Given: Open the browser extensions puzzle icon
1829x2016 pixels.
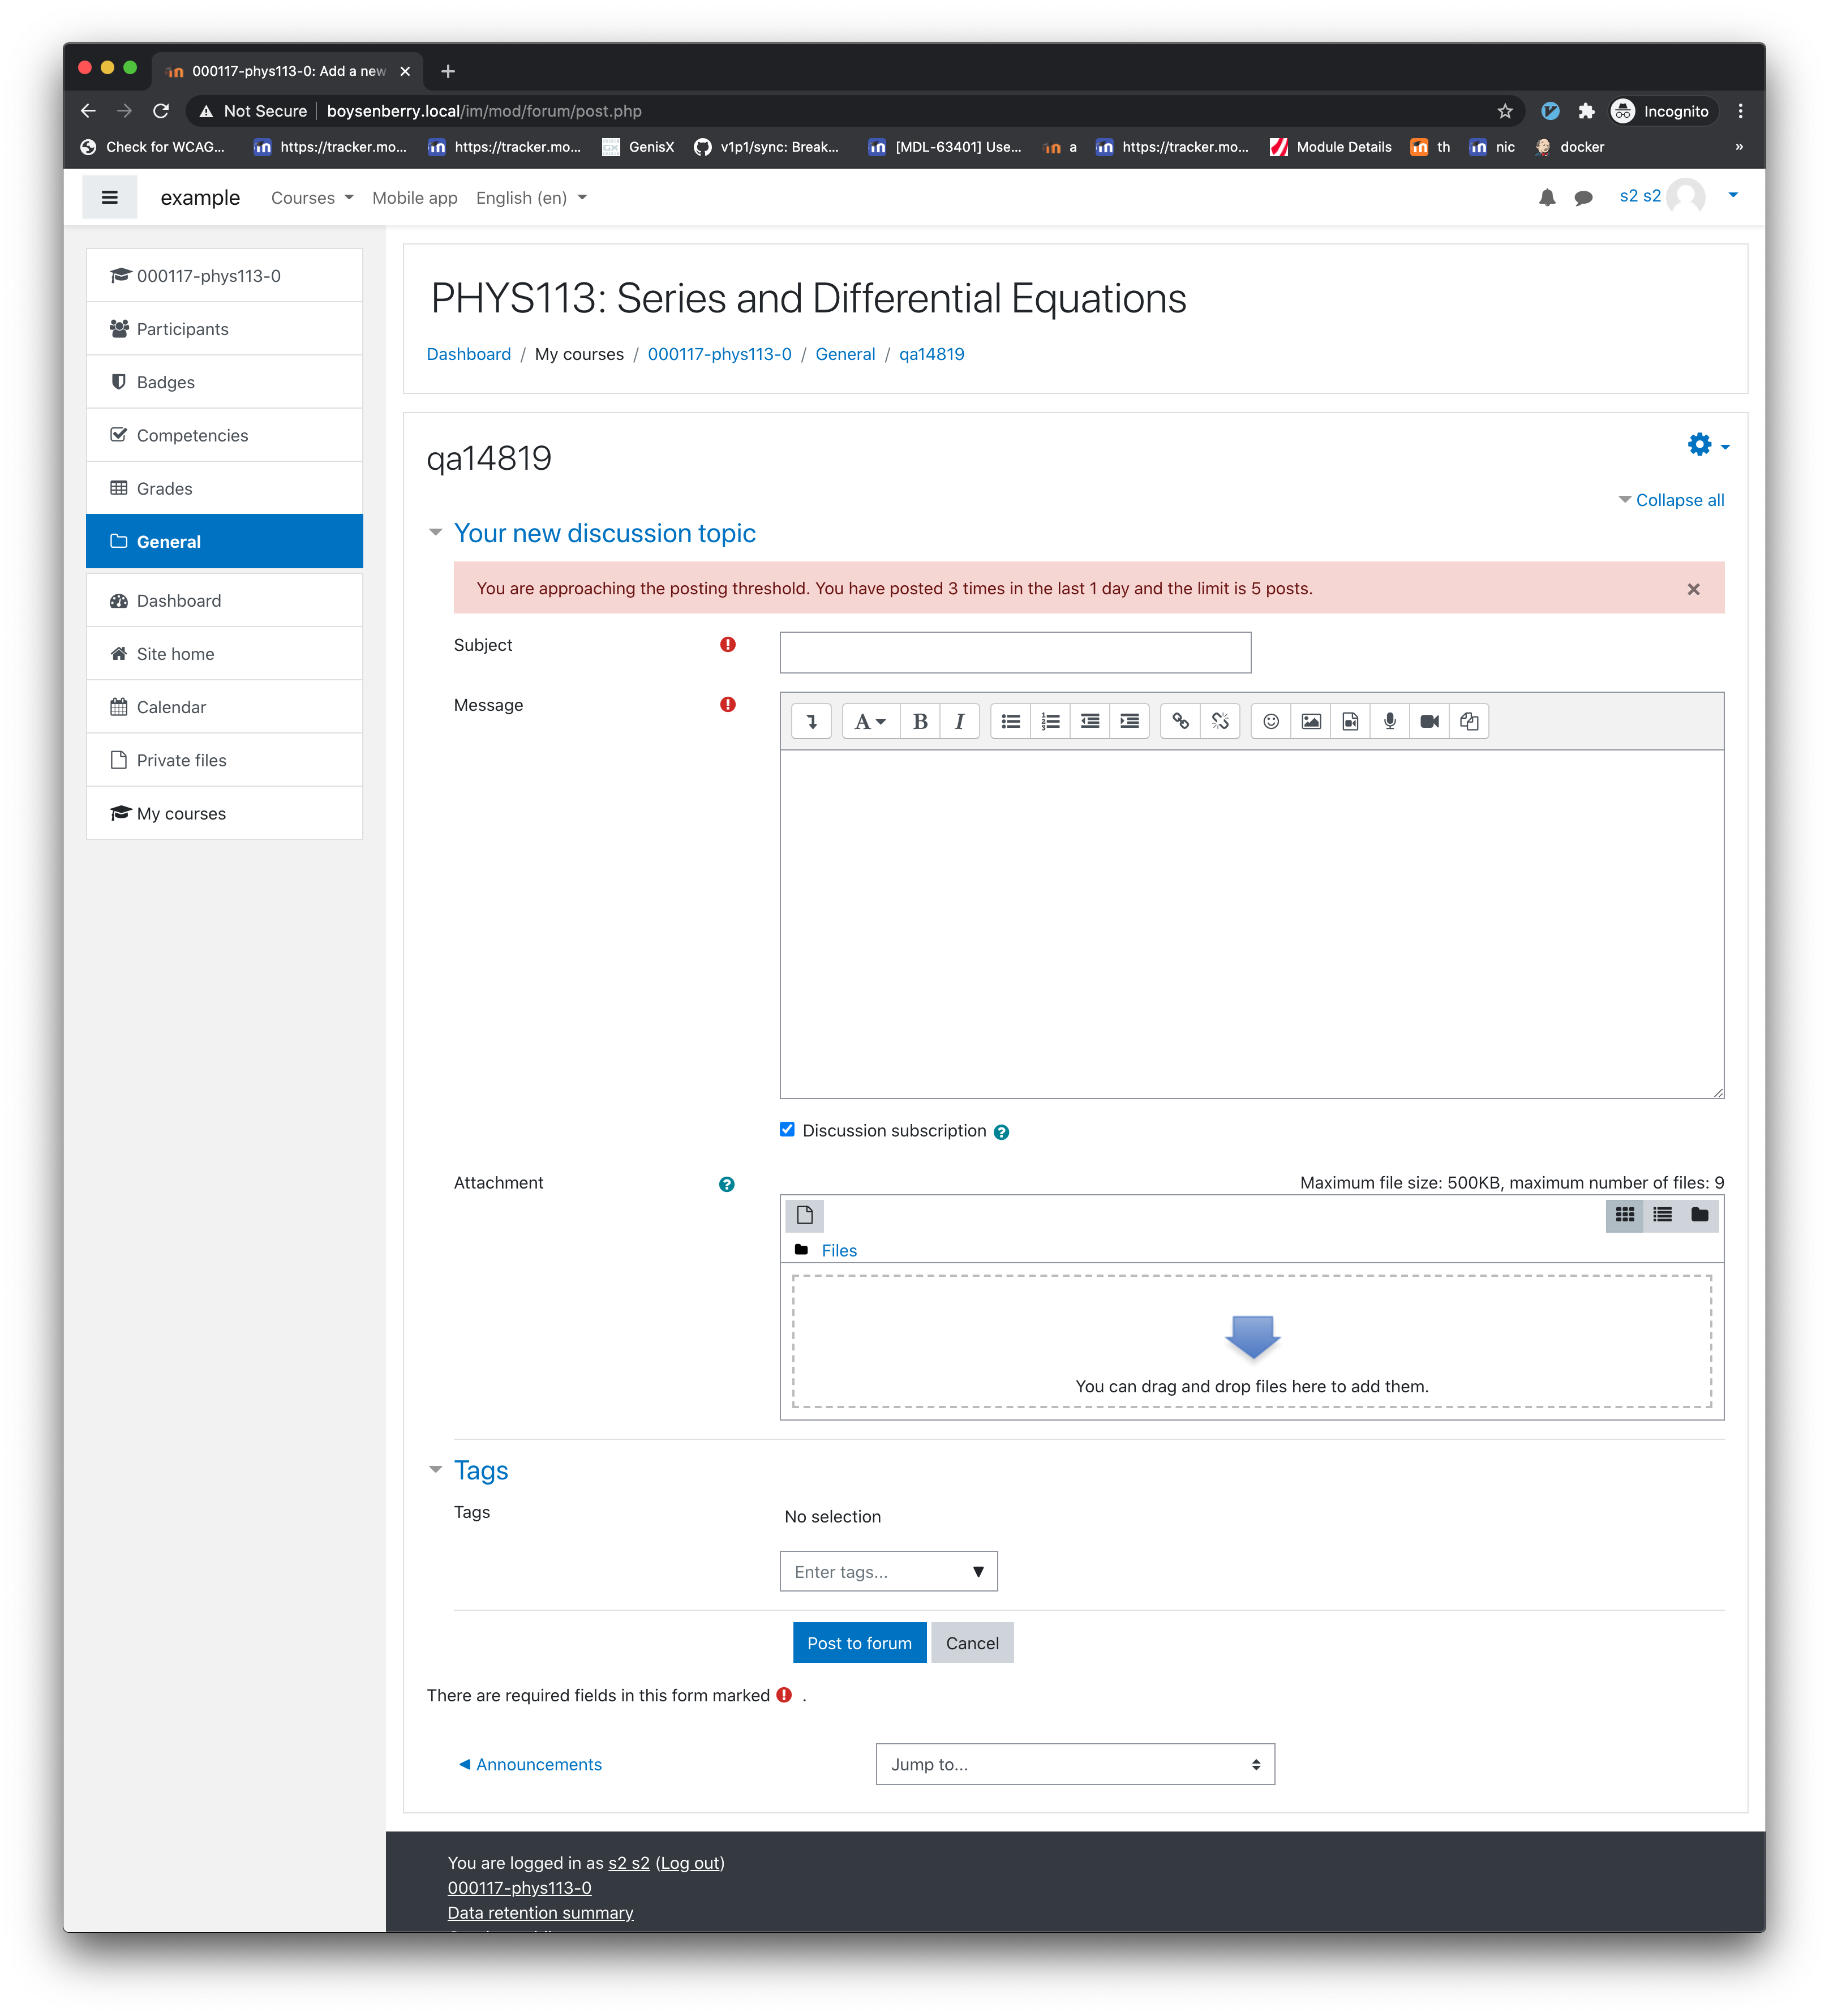Looking at the screenshot, I should [1586, 111].
